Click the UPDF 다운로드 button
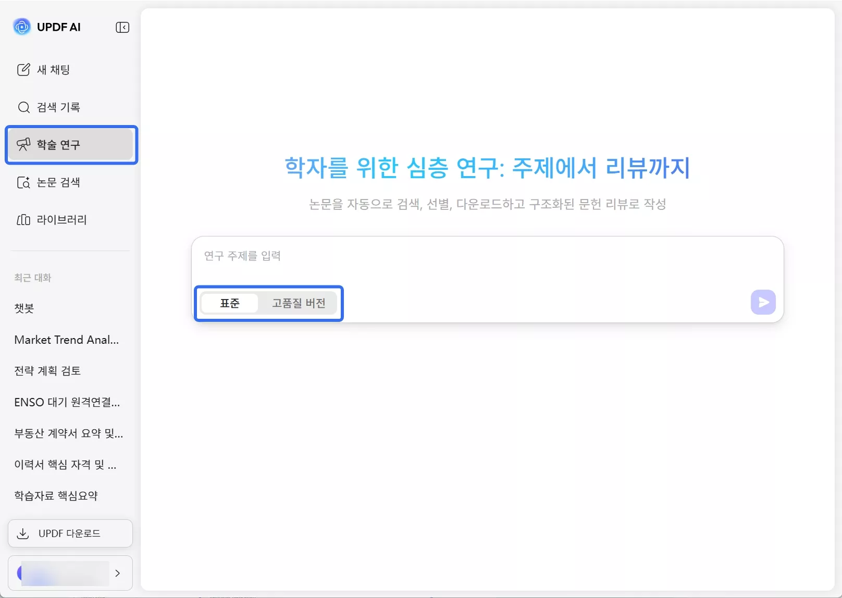Viewport: 842px width, 598px height. point(70,533)
